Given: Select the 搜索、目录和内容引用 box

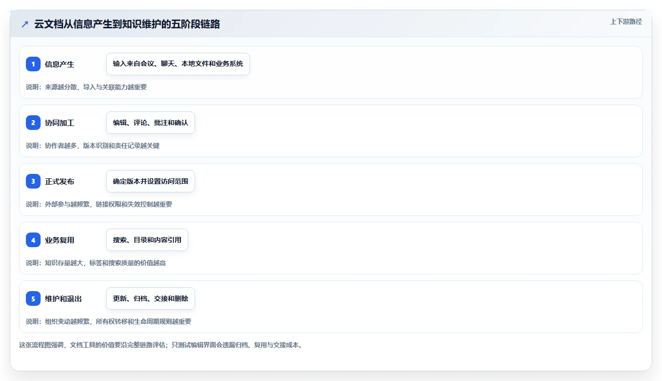Looking at the screenshot, I should point(147,240).
